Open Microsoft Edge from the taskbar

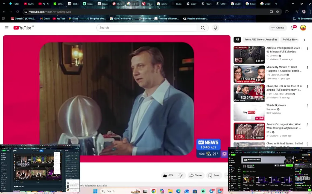coord(178,191)
